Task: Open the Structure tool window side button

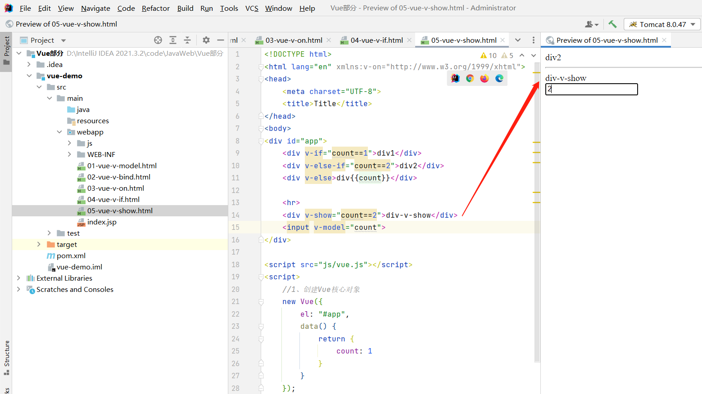Action: (x=6, y=358)
